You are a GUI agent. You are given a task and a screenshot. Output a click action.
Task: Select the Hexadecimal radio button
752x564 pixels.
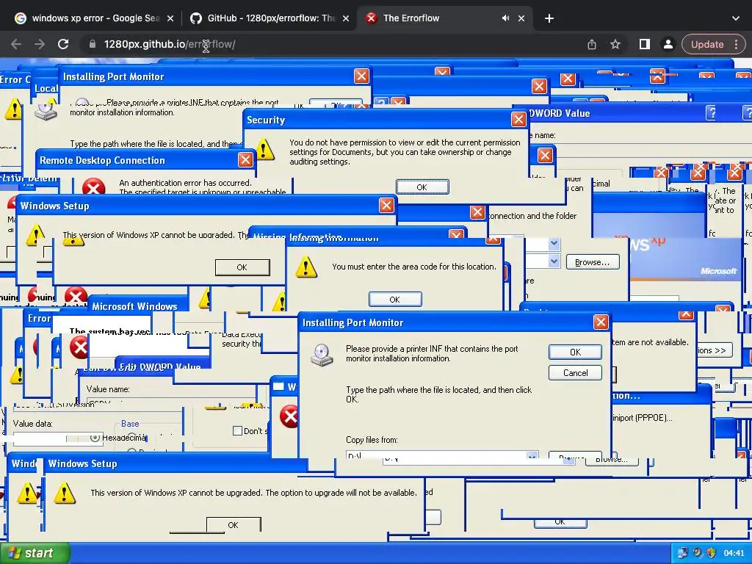click(95, 438)
